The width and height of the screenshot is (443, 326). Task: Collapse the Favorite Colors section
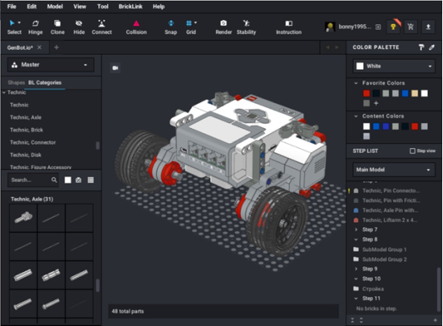pos(356,83)
